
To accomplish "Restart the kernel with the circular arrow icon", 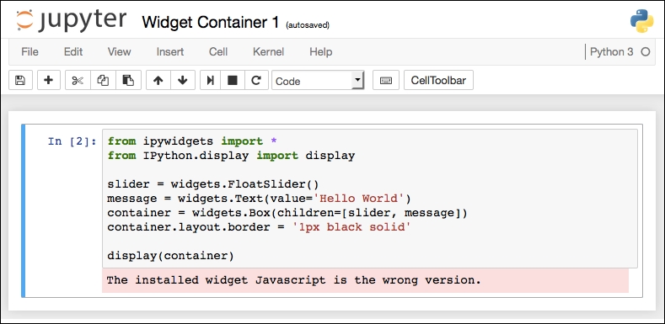I will pos(256,80).
